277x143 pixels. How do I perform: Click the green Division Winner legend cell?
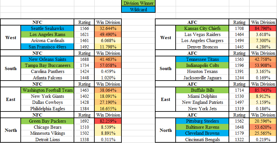(138, 3)
